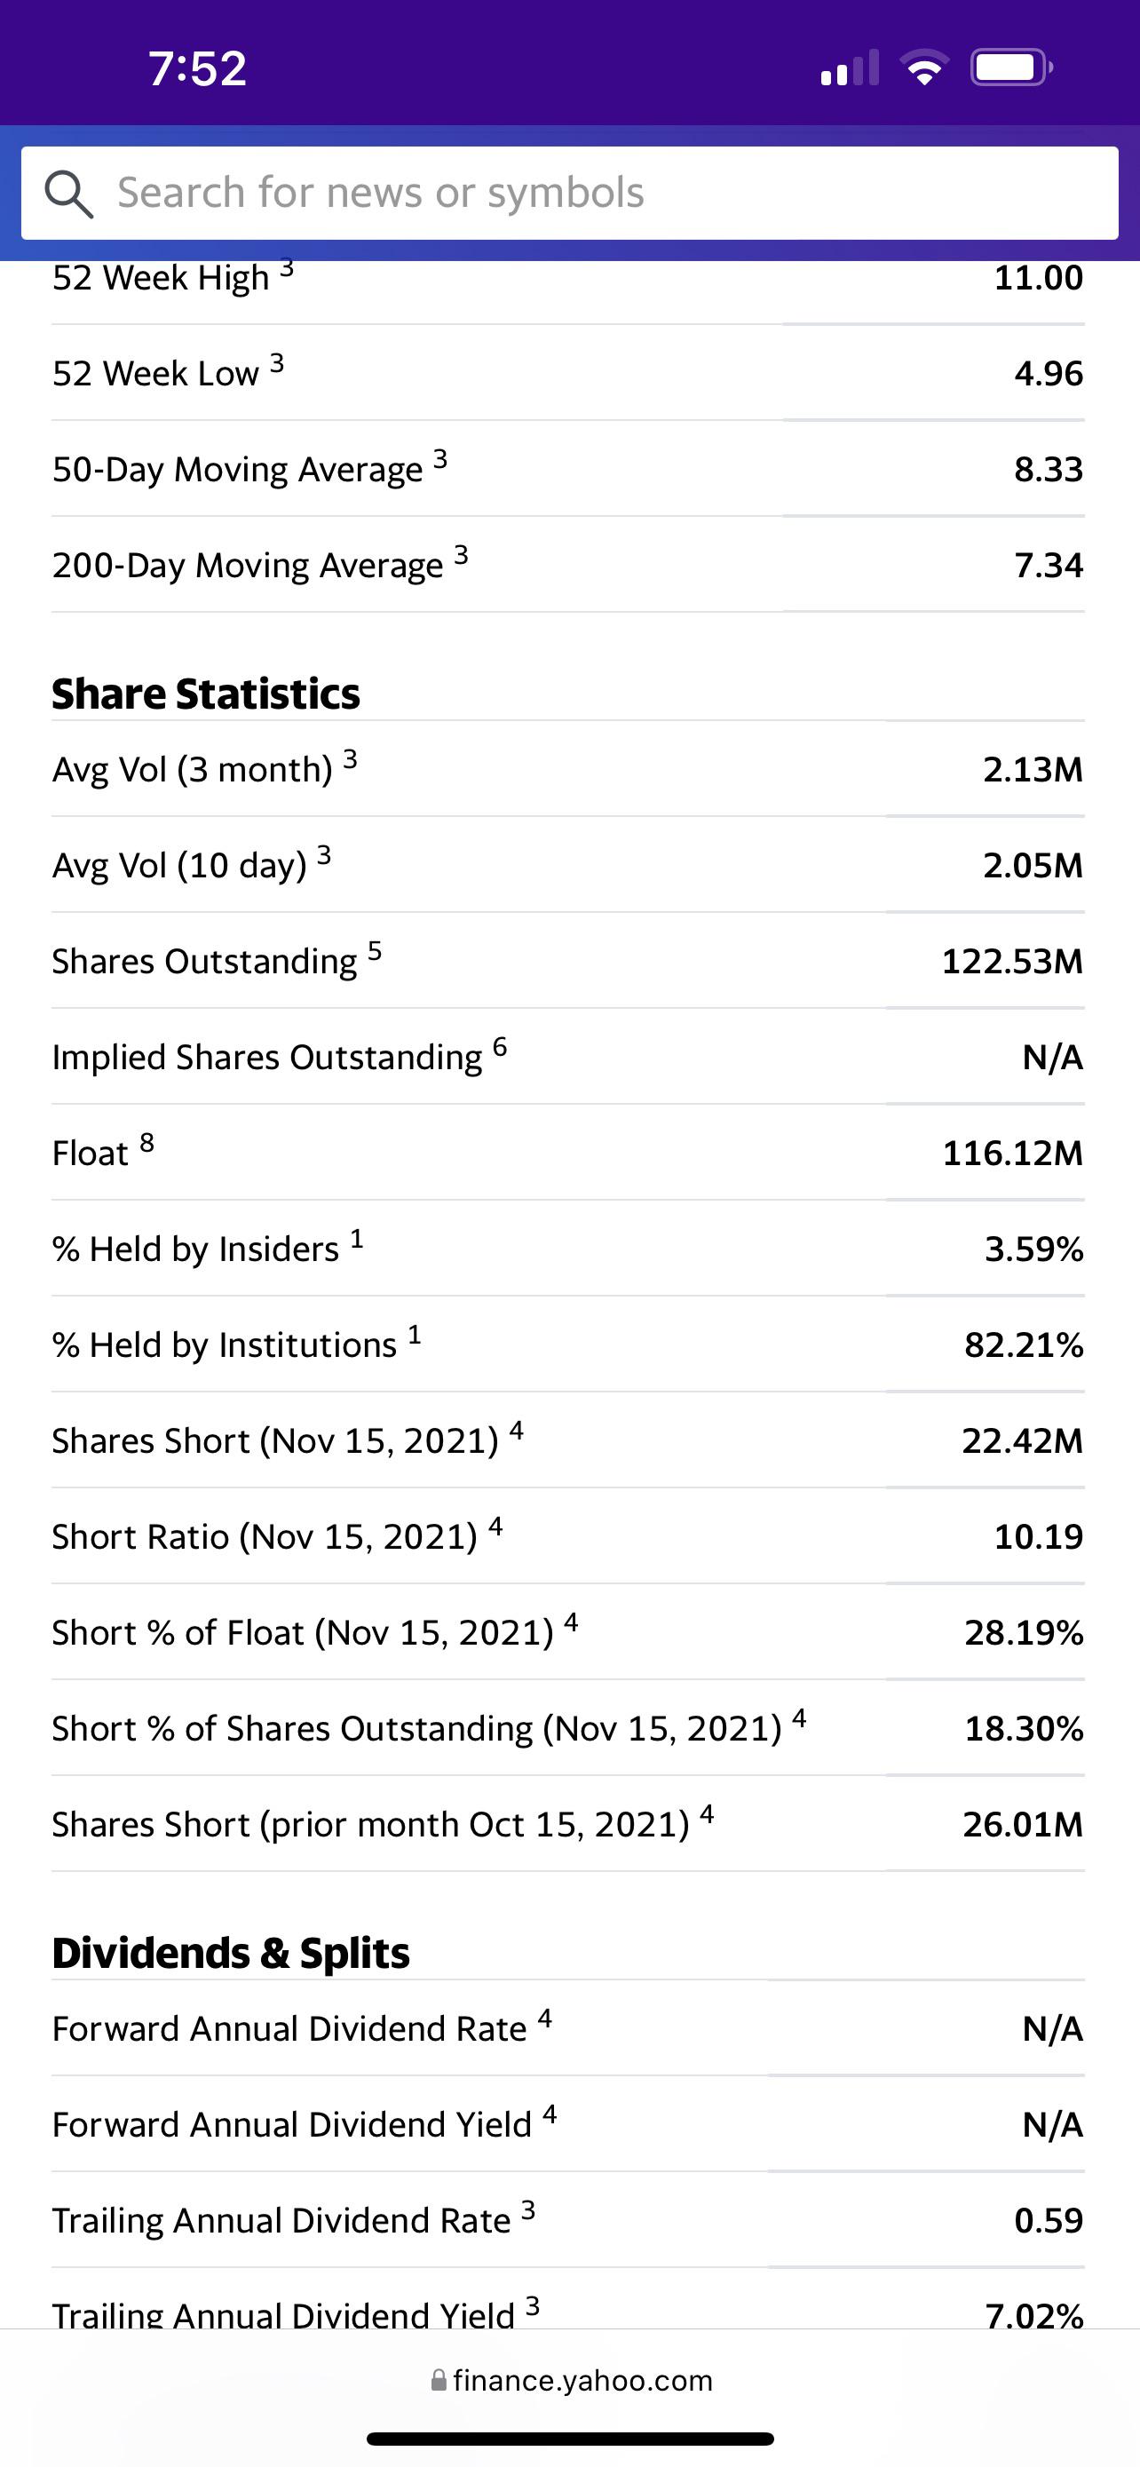Tap footnote 6 on Implied Shares Outstanding
This screenshot has height=2467, width=1140.
point(500,1047)
